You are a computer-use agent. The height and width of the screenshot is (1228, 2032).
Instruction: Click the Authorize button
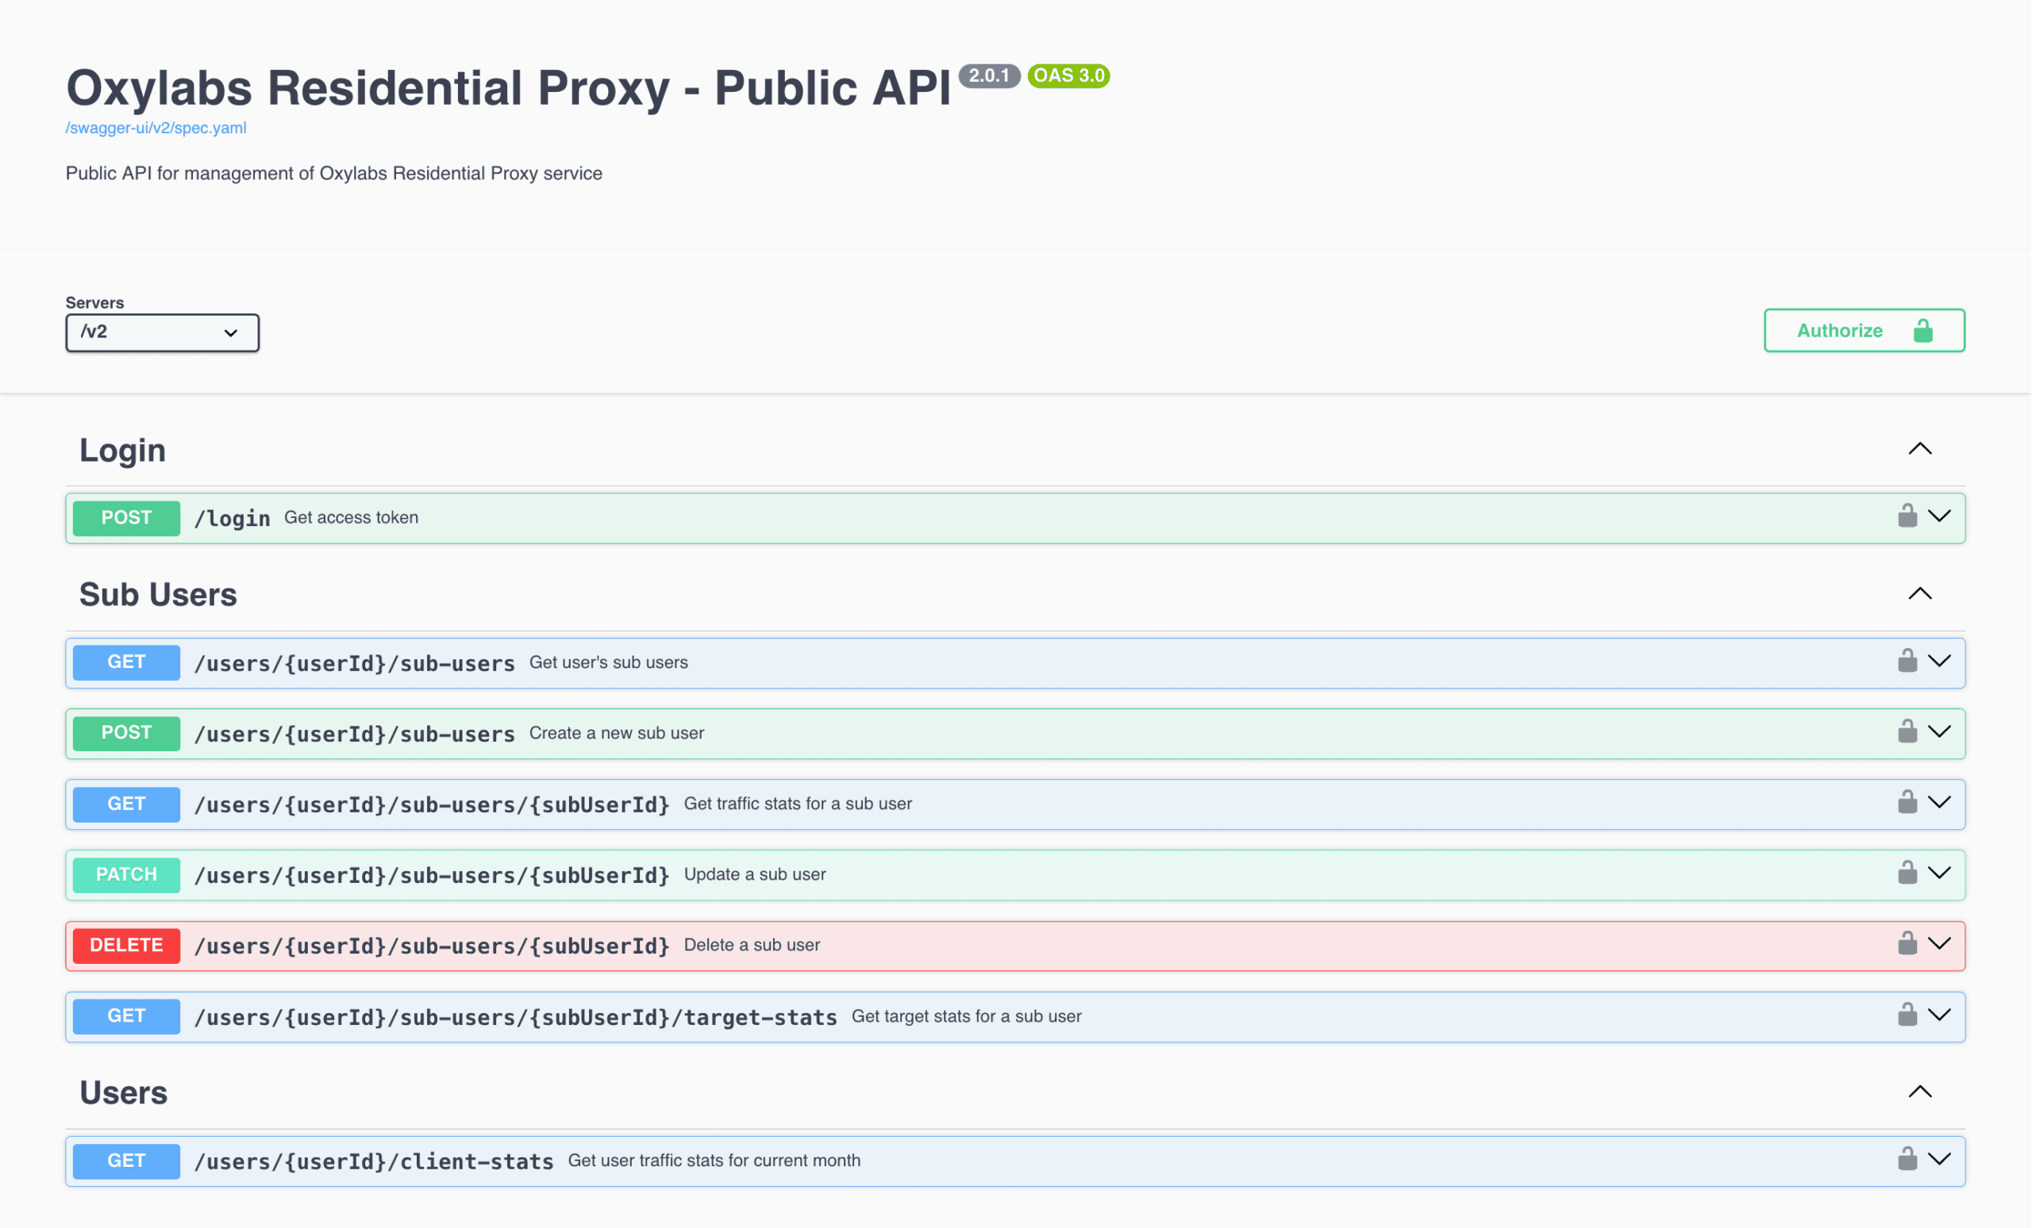pos(1863,331)
